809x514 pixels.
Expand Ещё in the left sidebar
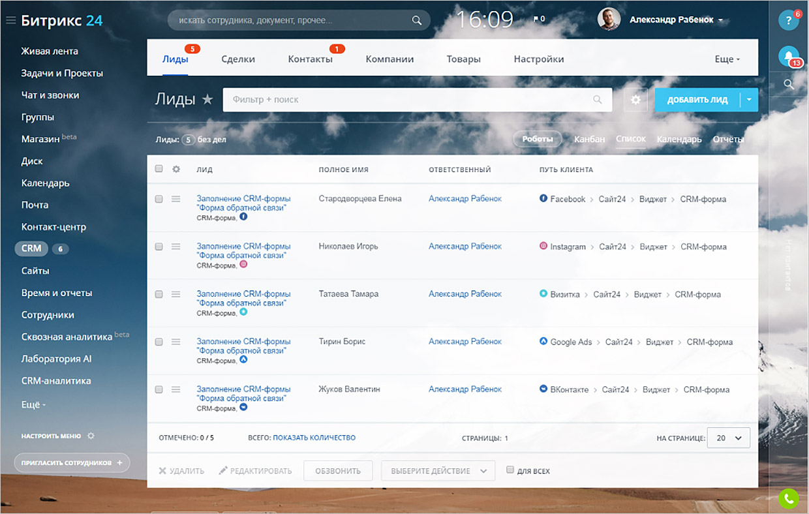pos(33,404)
